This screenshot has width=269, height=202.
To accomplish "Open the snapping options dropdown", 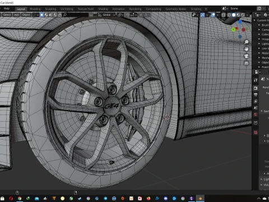I will pyautogui.click(x=133, y=15).
